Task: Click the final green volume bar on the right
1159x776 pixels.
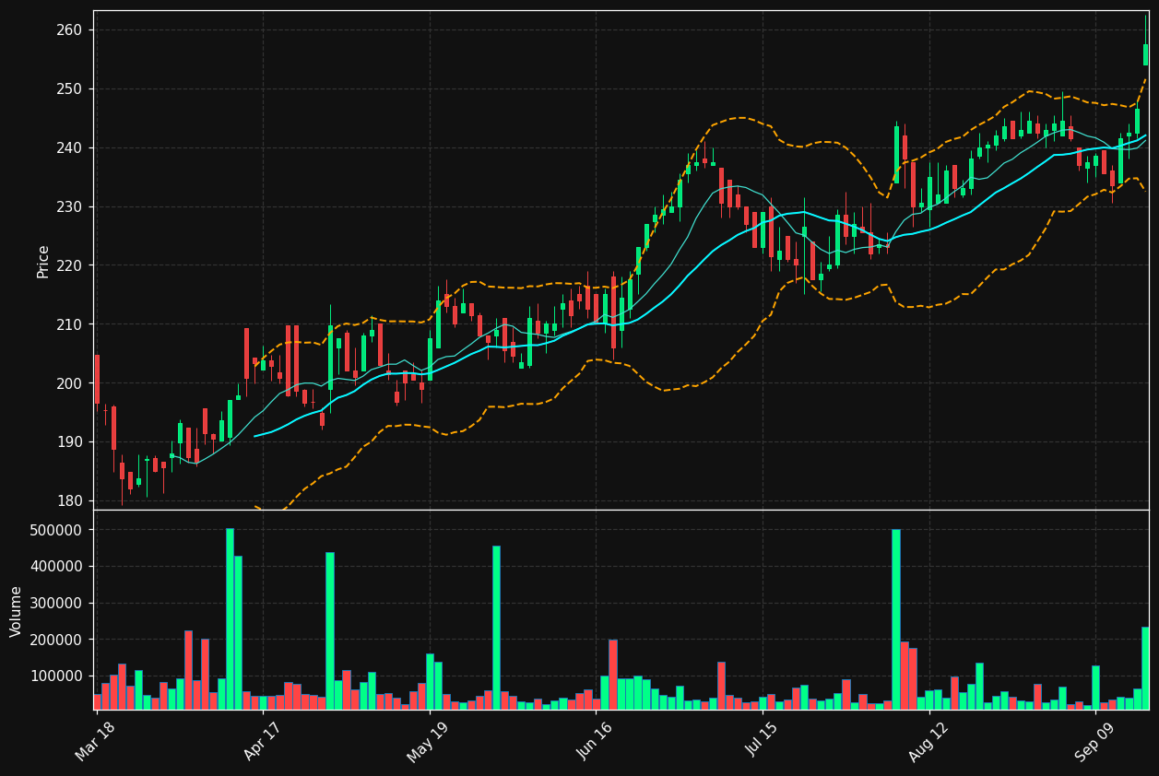Action: click(x=1145, y=668)
